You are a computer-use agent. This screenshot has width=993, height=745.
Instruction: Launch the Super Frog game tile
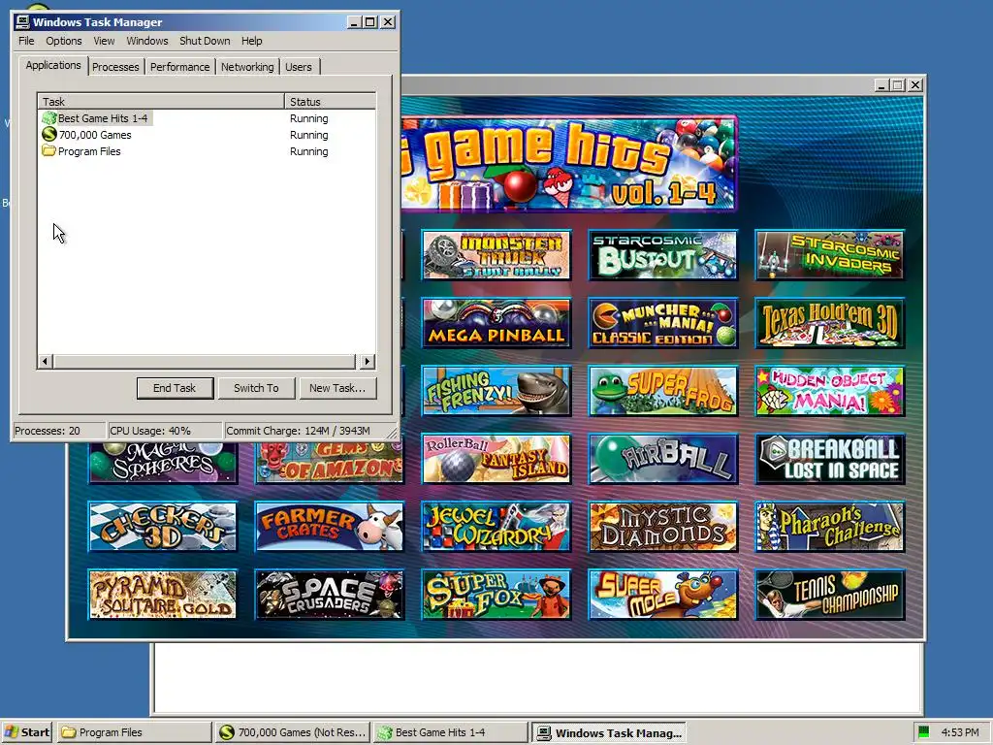click(663, 391)
